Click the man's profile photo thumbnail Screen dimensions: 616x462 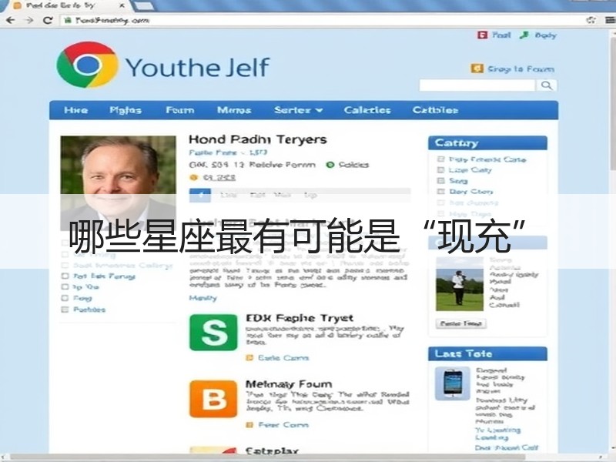(119, 182)
